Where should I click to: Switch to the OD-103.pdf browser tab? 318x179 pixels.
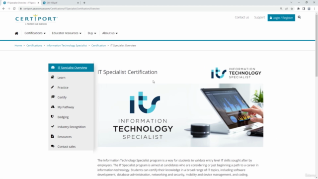(x=61, y=3)
